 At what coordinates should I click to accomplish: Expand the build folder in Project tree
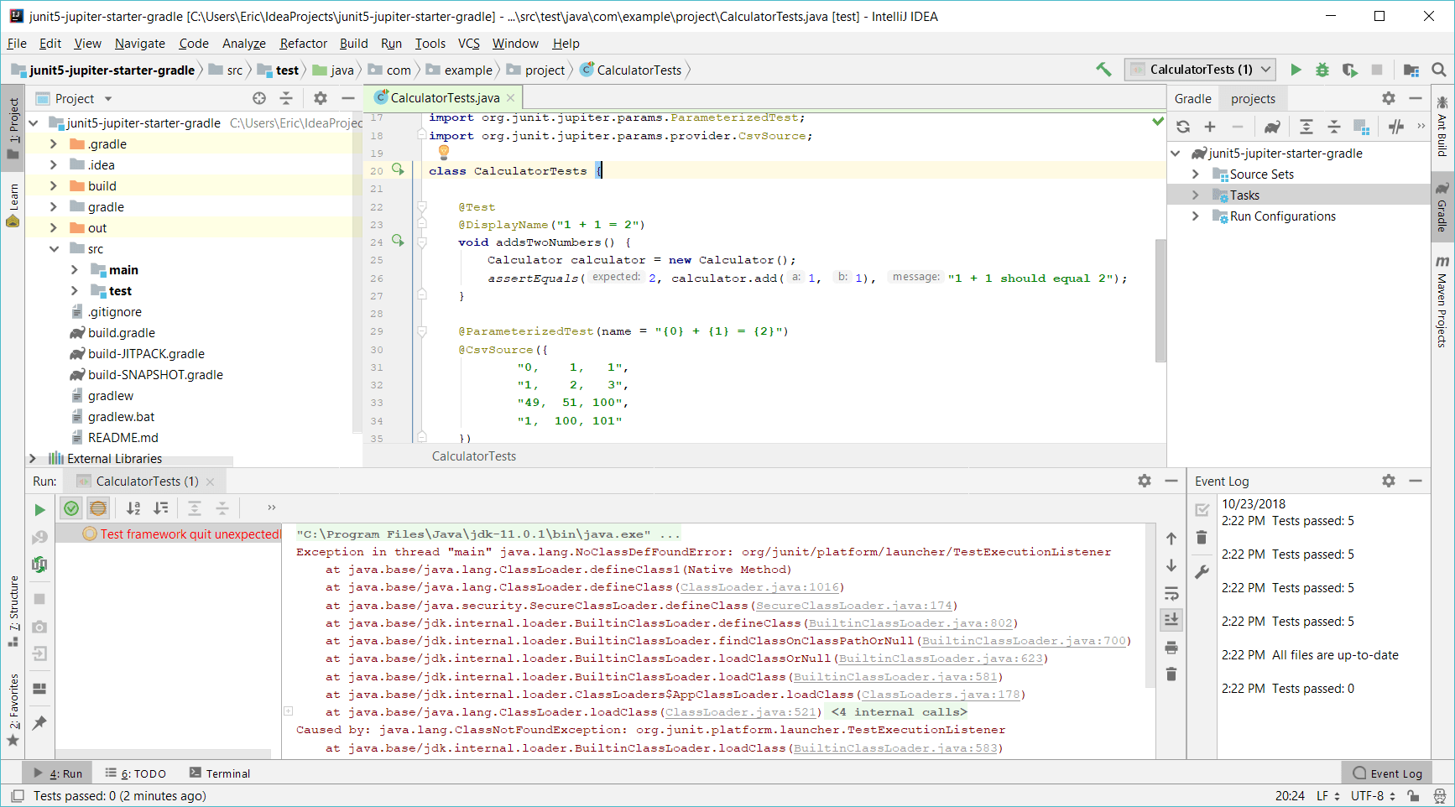pos(54,186)
